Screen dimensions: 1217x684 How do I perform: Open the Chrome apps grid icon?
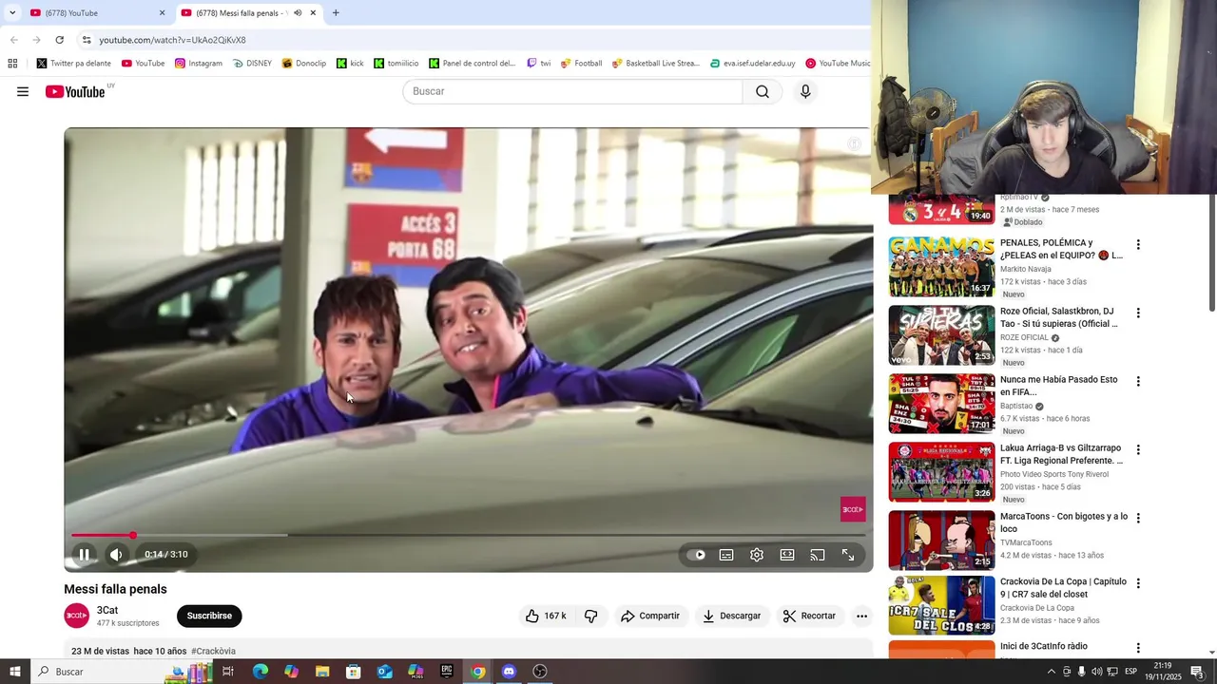[x=12, y=64]
